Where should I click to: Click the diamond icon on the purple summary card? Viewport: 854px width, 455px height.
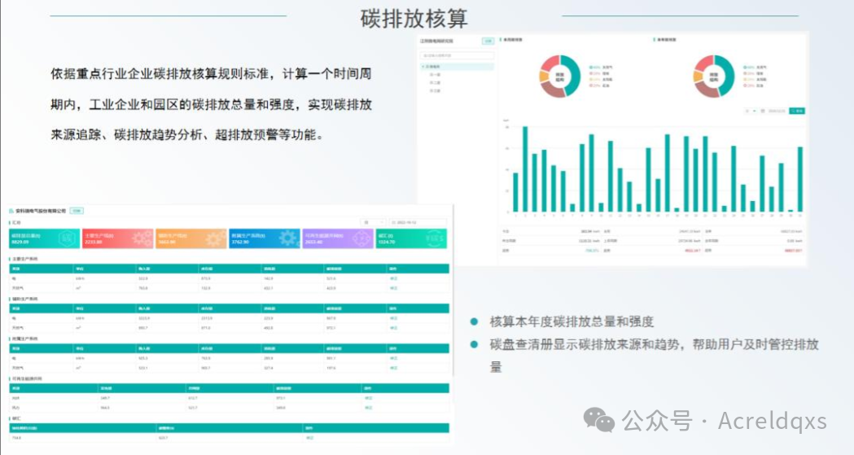361,238
